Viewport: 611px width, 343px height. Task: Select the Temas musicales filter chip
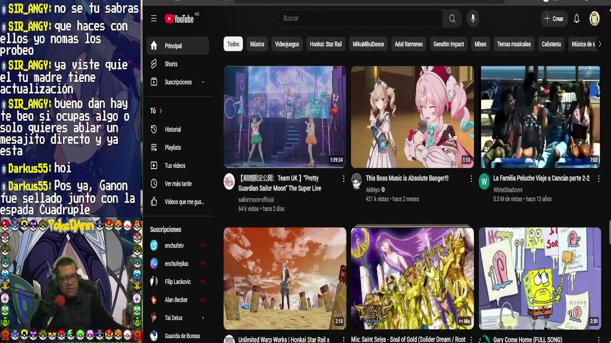click(x=514, y=44)
